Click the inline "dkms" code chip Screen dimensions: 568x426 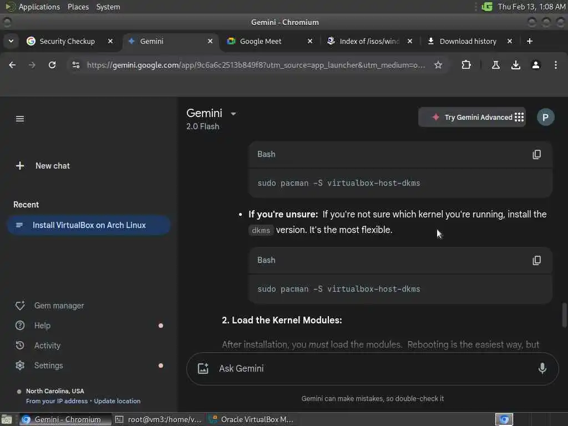point(261,230)
